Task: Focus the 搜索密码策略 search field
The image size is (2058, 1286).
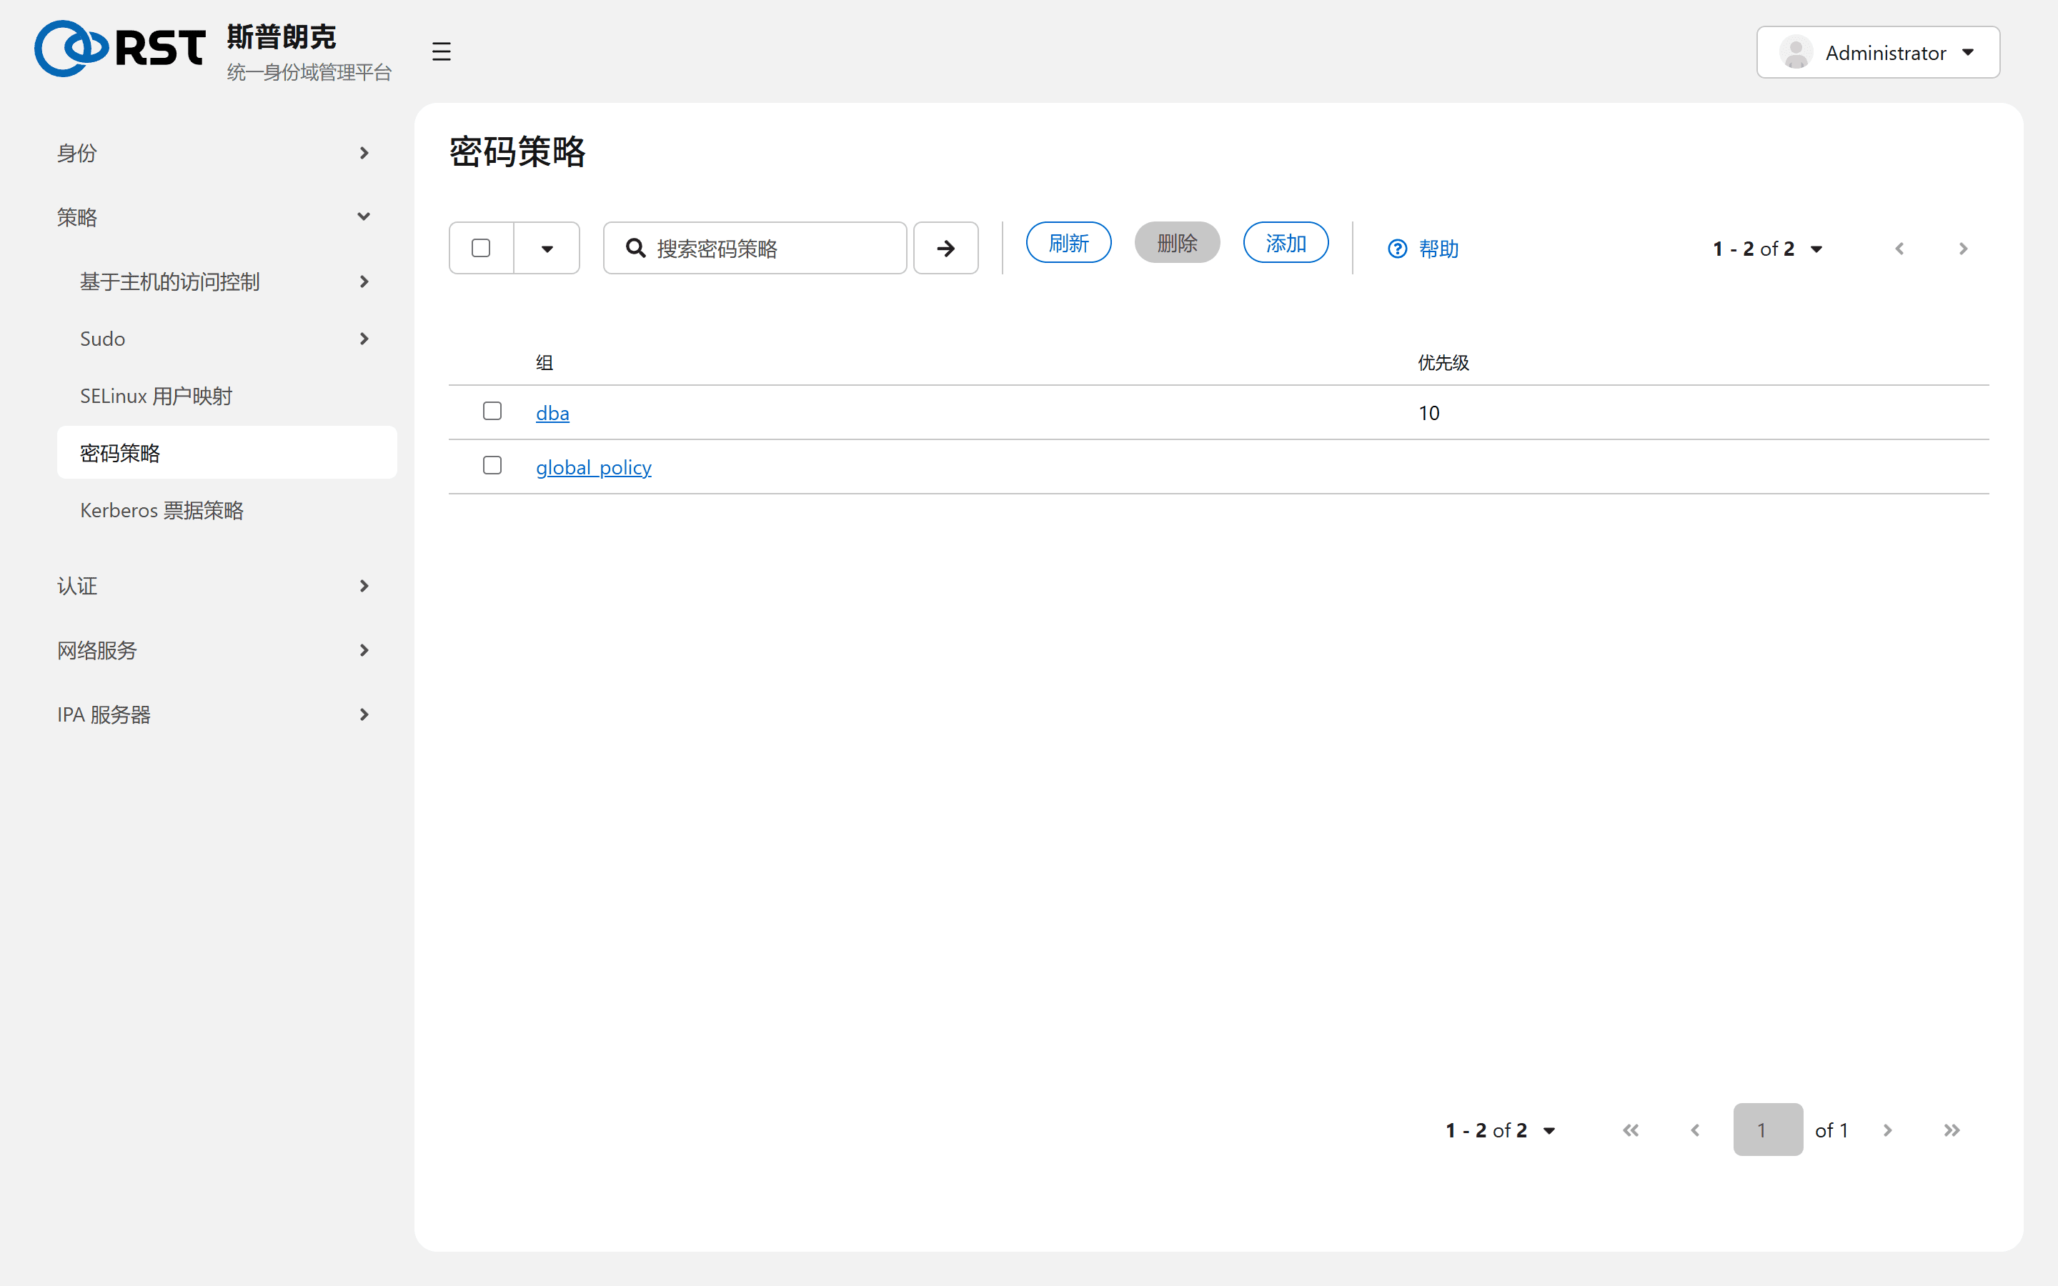Action: click(x=755, y=249)
